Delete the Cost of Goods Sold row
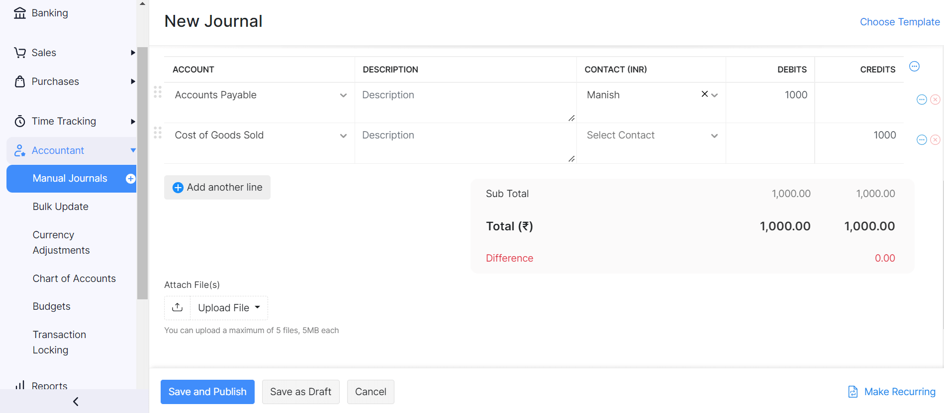The image size is (944, 413). click(935, 140)
